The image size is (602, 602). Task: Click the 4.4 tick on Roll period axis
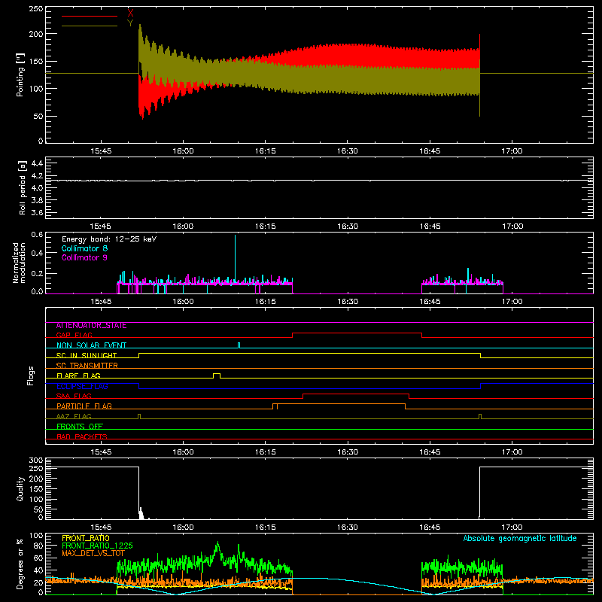(37, 164)
